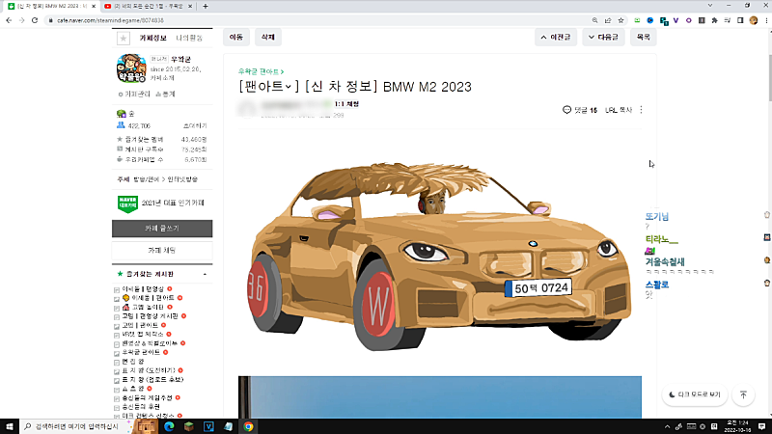Click chat name 겨울속철새
This screenshot has height=434, width=772.
(x=665, y=261)
